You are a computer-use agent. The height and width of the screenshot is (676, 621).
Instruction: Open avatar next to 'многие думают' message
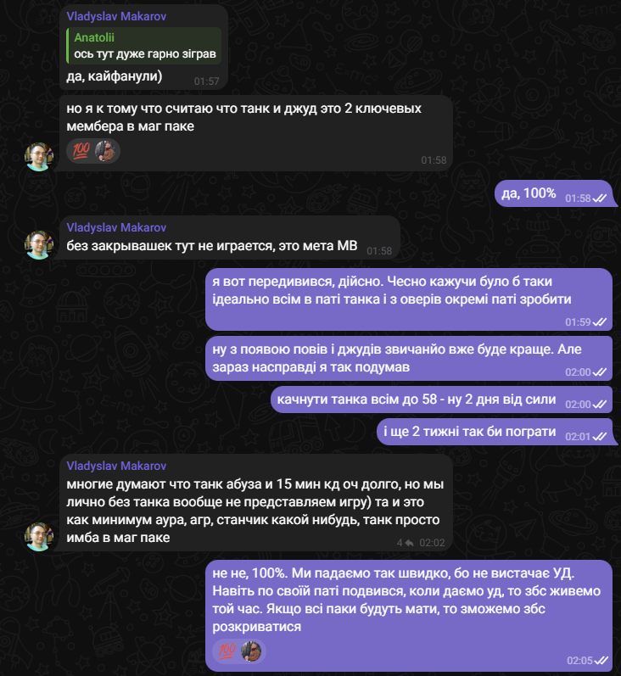pos(39,537)
